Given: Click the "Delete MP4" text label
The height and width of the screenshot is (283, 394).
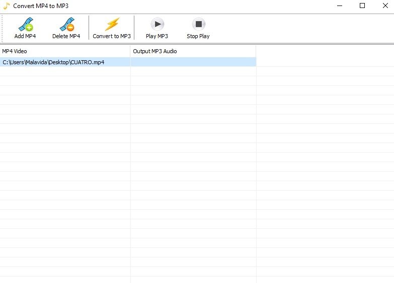Looking at the screenshot, I should 66,36.
